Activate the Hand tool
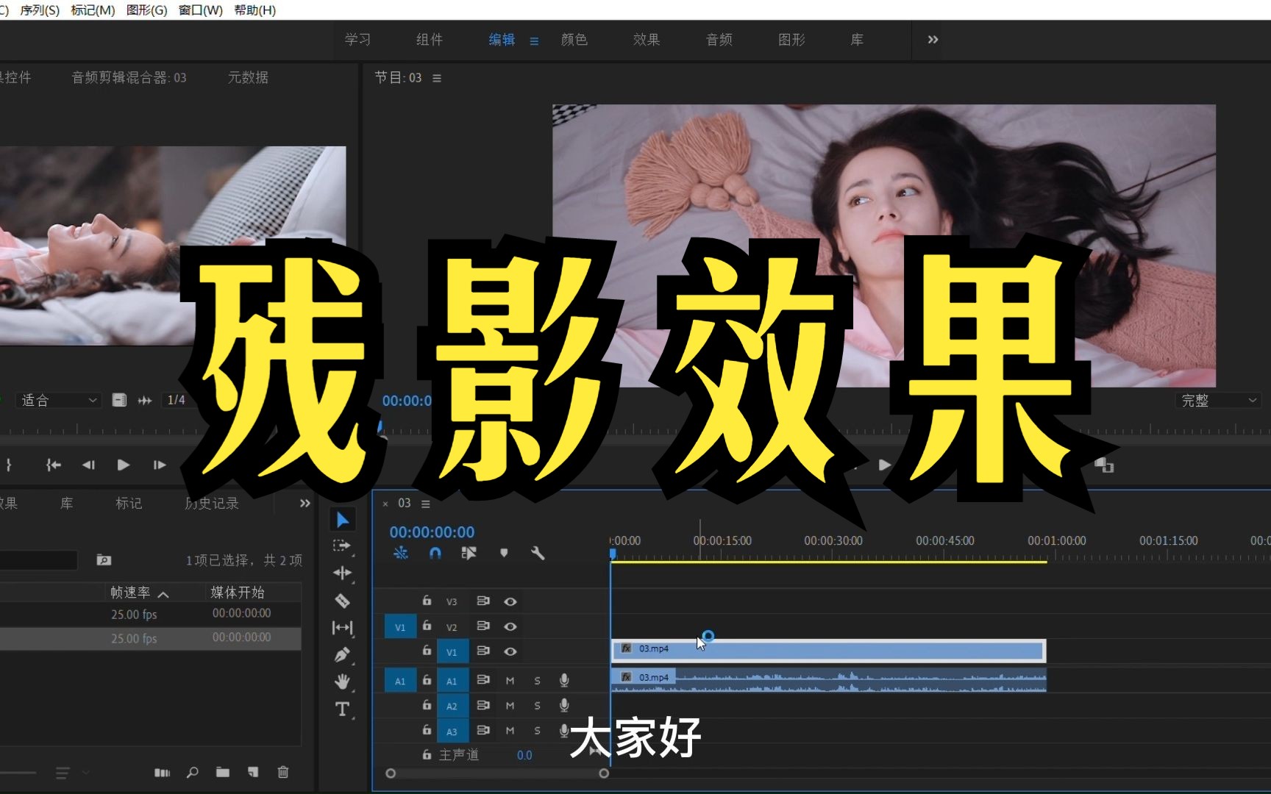Screen dimensions: 1271x794 click(x=343, y=682)
